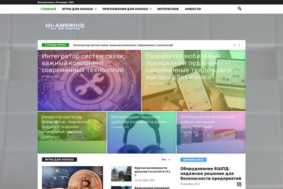Image resolution: width=283 pixels, height=189 pixels.
Task: Click the HI-ANDROID site logo
Action: point(65,26)
